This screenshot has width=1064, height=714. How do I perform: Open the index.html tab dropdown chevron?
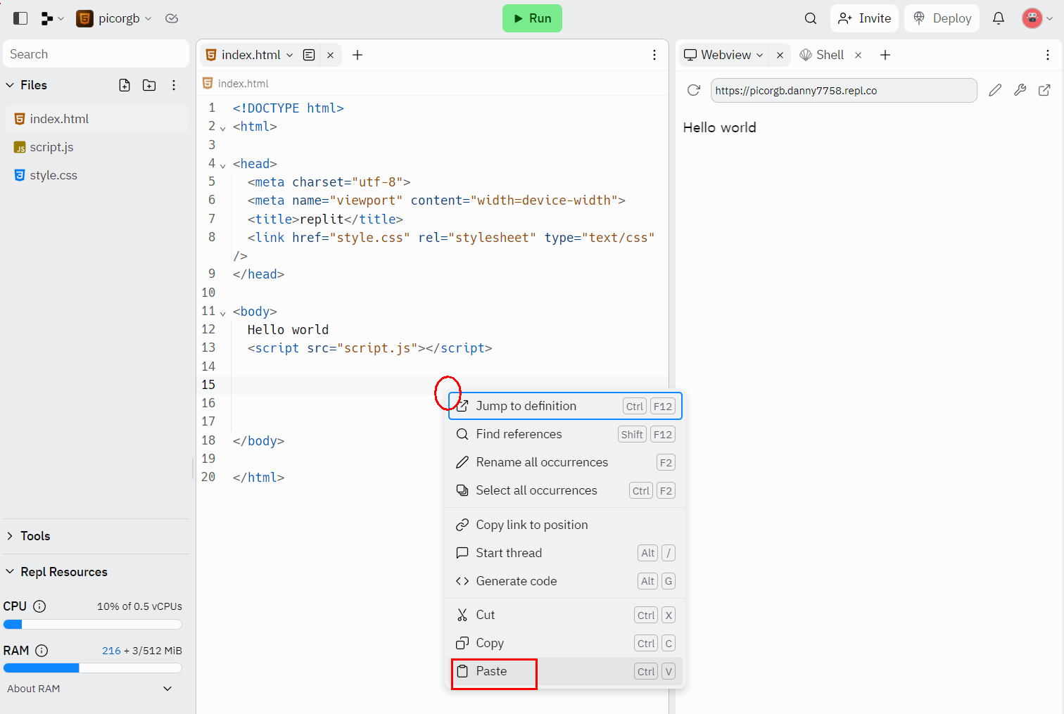[x=289, y=55]
